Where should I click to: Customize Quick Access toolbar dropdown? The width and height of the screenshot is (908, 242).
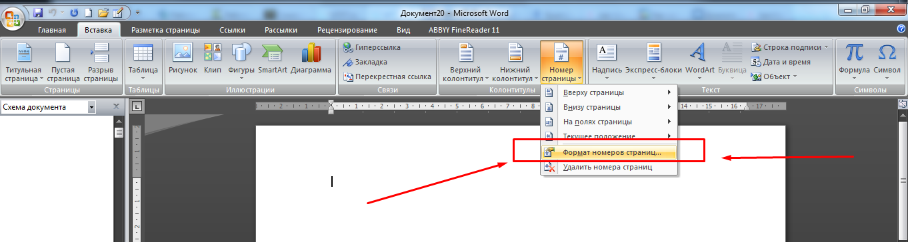point(137,13)
